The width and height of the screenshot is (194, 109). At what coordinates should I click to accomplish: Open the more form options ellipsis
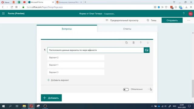[189, 20]
